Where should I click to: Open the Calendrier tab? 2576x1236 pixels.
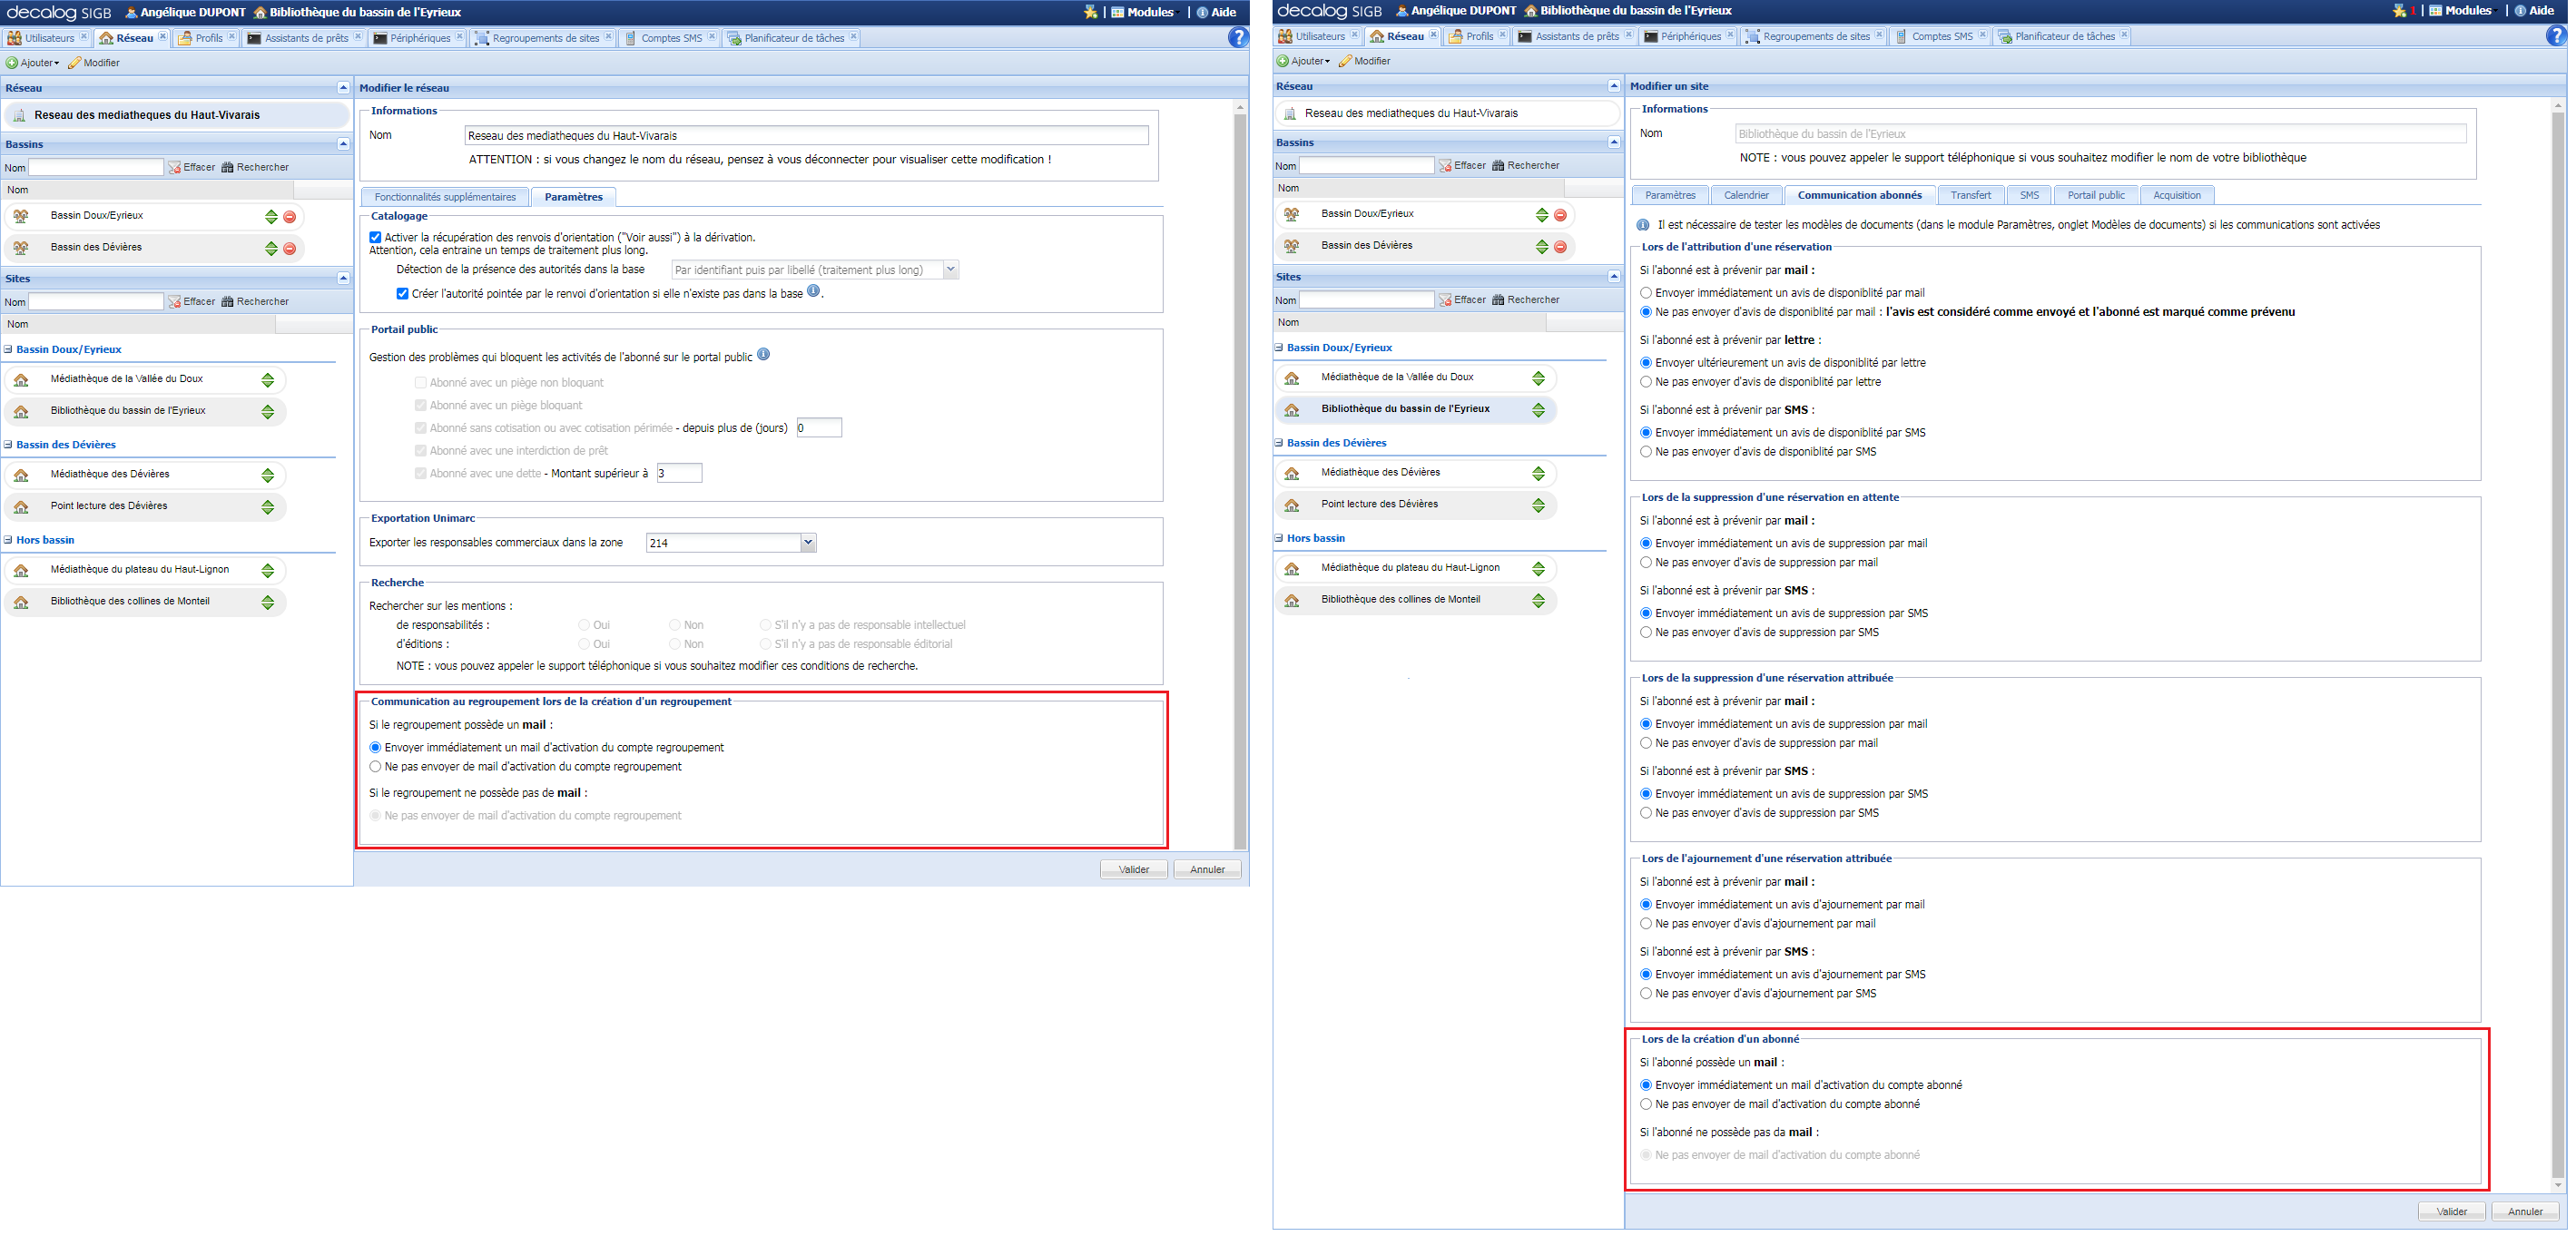(1746, 196)
